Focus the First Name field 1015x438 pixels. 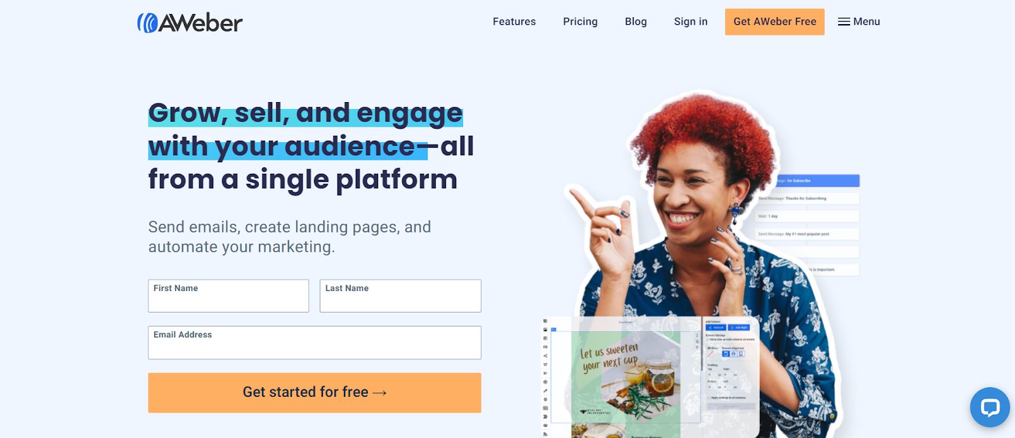pos(228,296)
